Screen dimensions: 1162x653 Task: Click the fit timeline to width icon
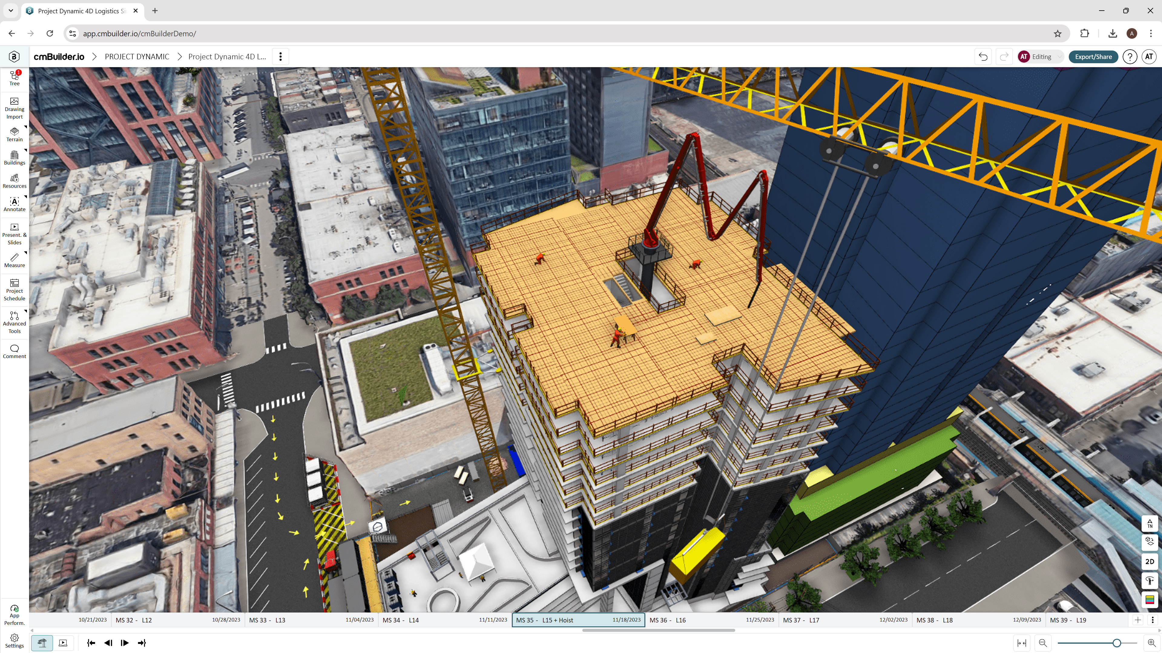(1022, 643)
